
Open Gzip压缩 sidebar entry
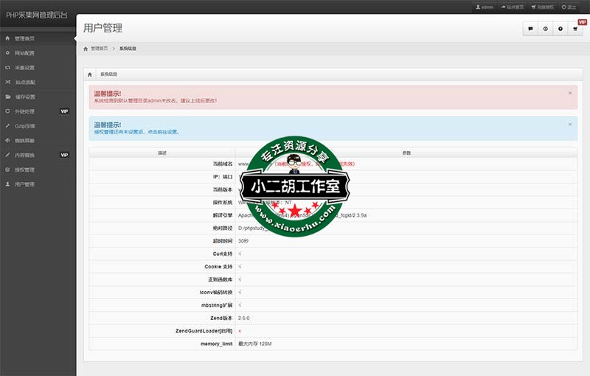pos(24,126)
